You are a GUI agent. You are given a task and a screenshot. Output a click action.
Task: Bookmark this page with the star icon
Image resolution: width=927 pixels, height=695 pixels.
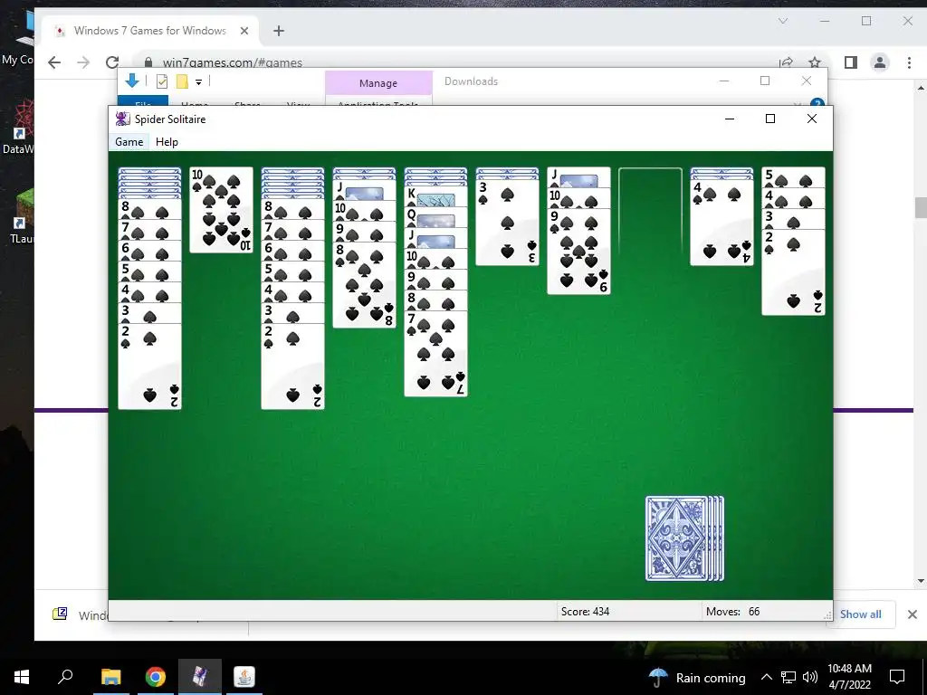(815, 62)
